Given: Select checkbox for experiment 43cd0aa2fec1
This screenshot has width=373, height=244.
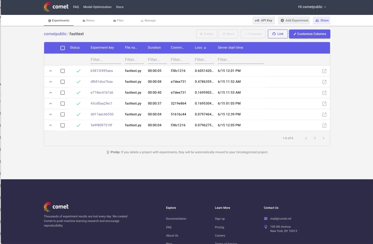Looking at the screenshot, I should (62, 103).
